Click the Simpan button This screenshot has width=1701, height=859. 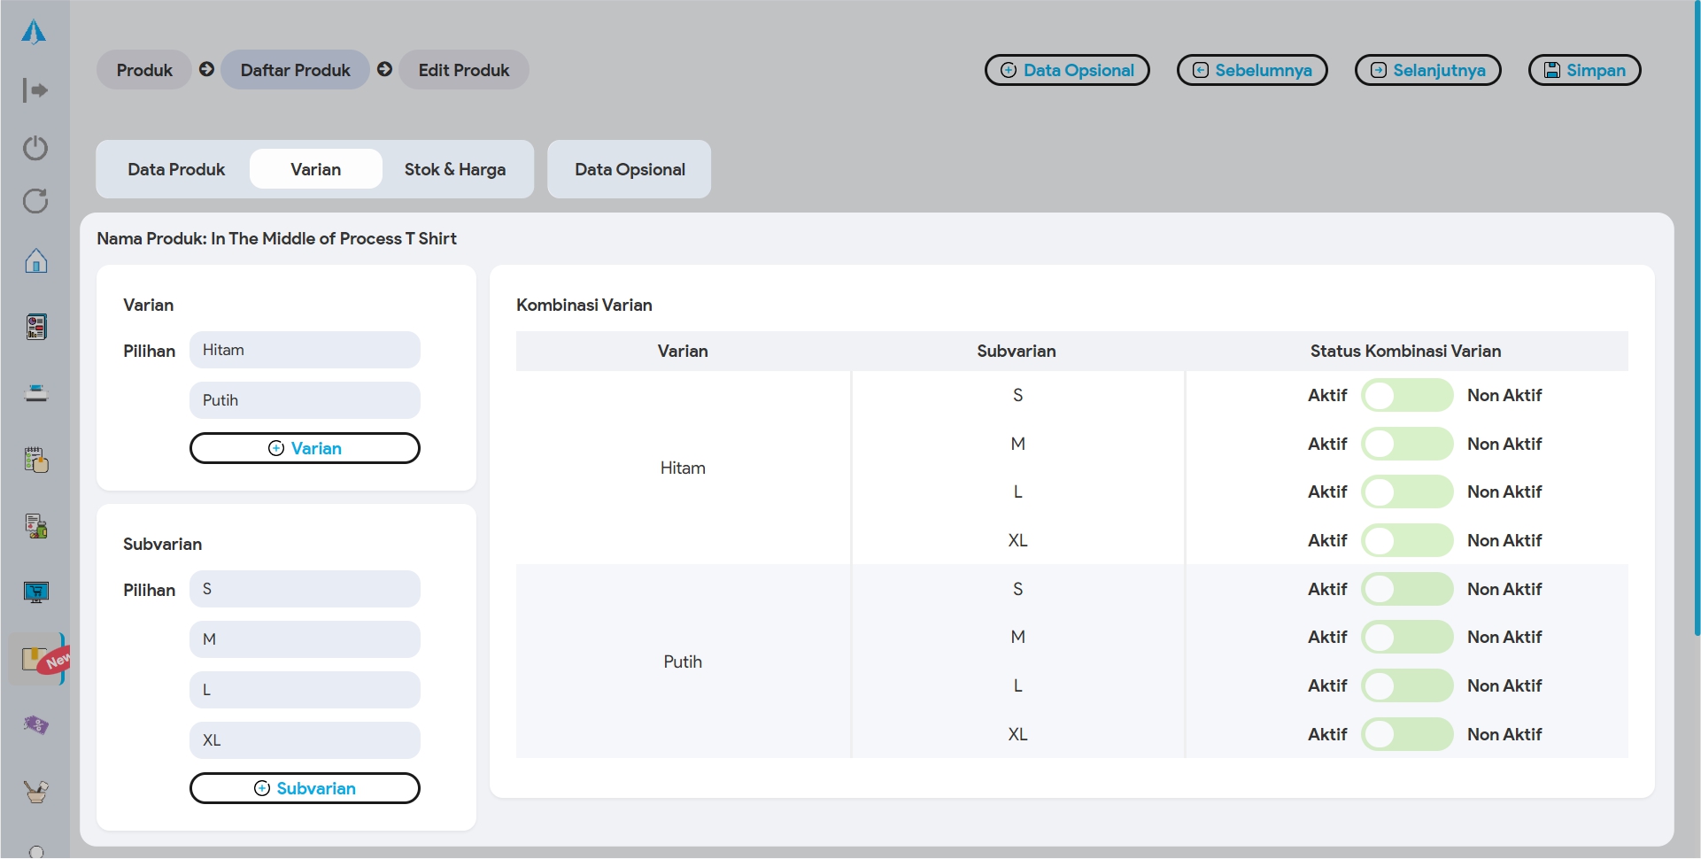click(1584, 70)
